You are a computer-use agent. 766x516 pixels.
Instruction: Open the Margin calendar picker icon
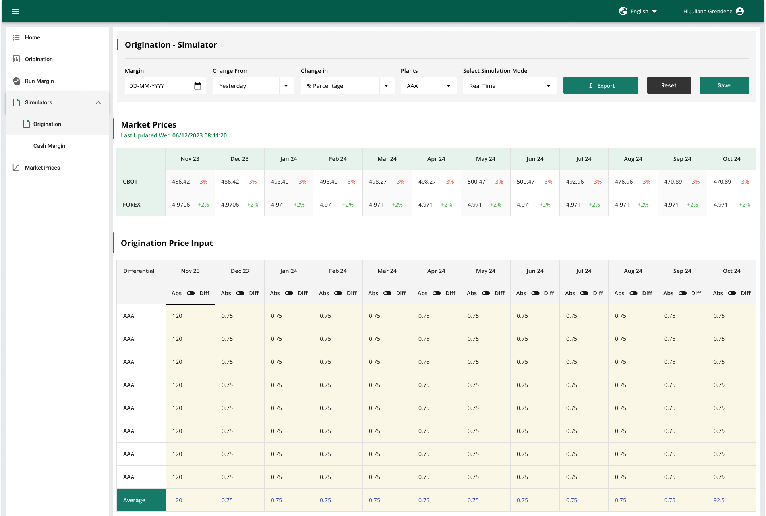[x=198, y=86]
